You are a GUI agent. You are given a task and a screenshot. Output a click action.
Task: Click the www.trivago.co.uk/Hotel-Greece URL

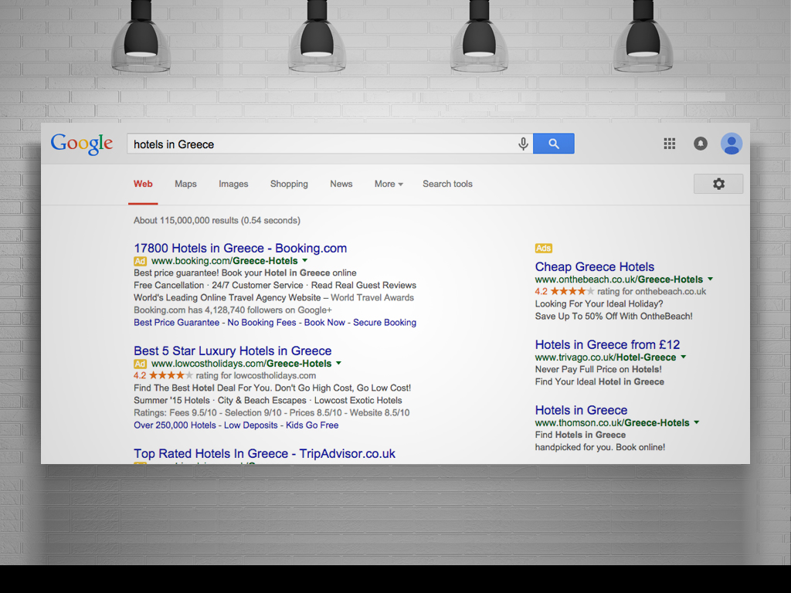click(x=606, y=357)
